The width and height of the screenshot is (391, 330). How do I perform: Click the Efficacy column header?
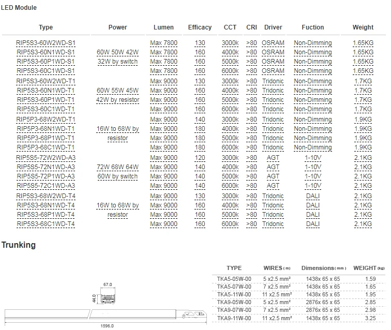[200, 27]
